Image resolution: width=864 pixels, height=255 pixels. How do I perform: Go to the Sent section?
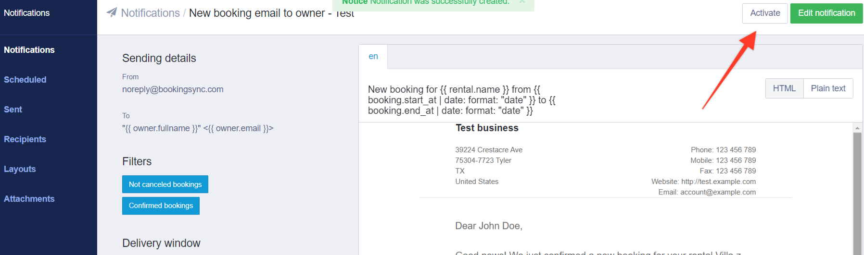[13, 109]
